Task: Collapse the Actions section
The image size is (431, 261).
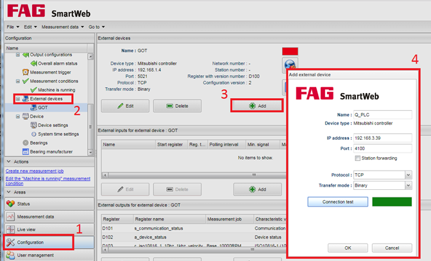Action: [9, 162]
